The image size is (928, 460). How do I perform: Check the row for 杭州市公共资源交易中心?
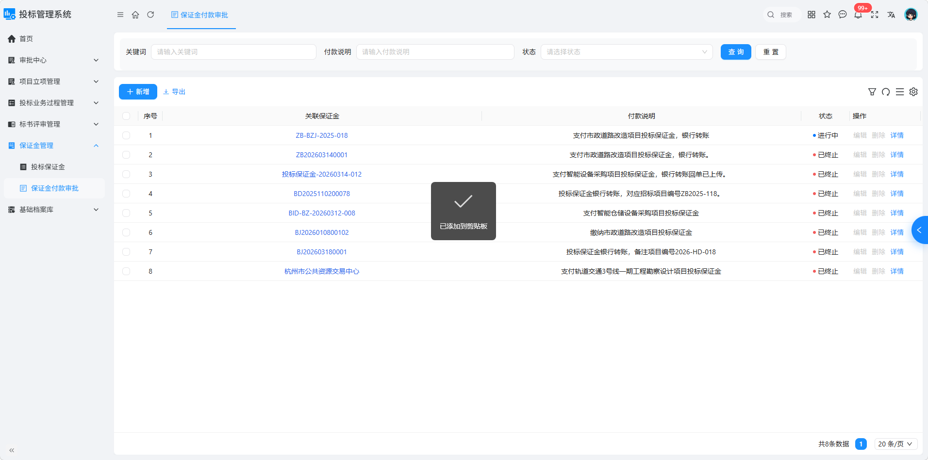[126, 271]
